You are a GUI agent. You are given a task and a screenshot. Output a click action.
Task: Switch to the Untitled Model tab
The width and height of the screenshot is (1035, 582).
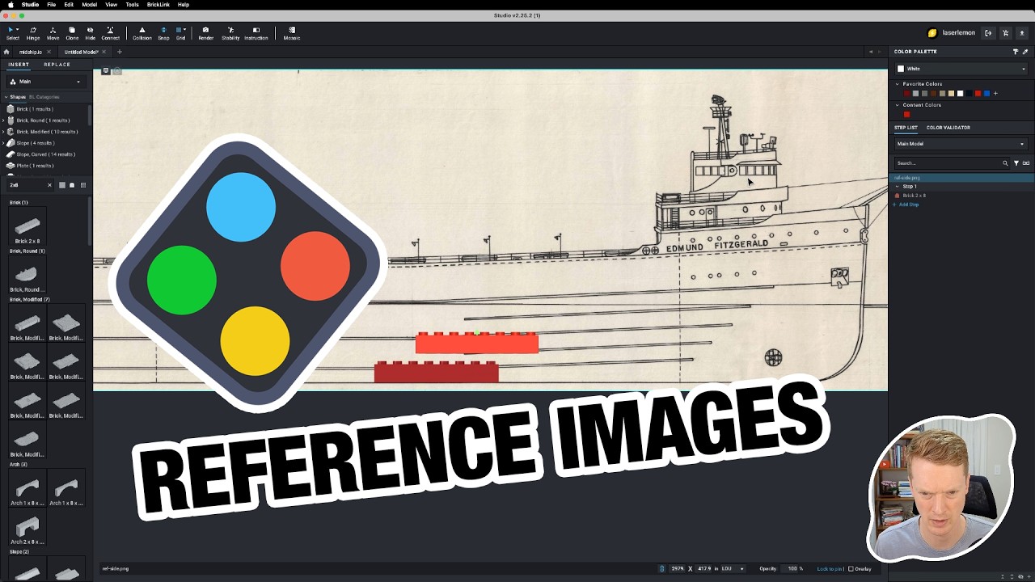coord(81,52)
